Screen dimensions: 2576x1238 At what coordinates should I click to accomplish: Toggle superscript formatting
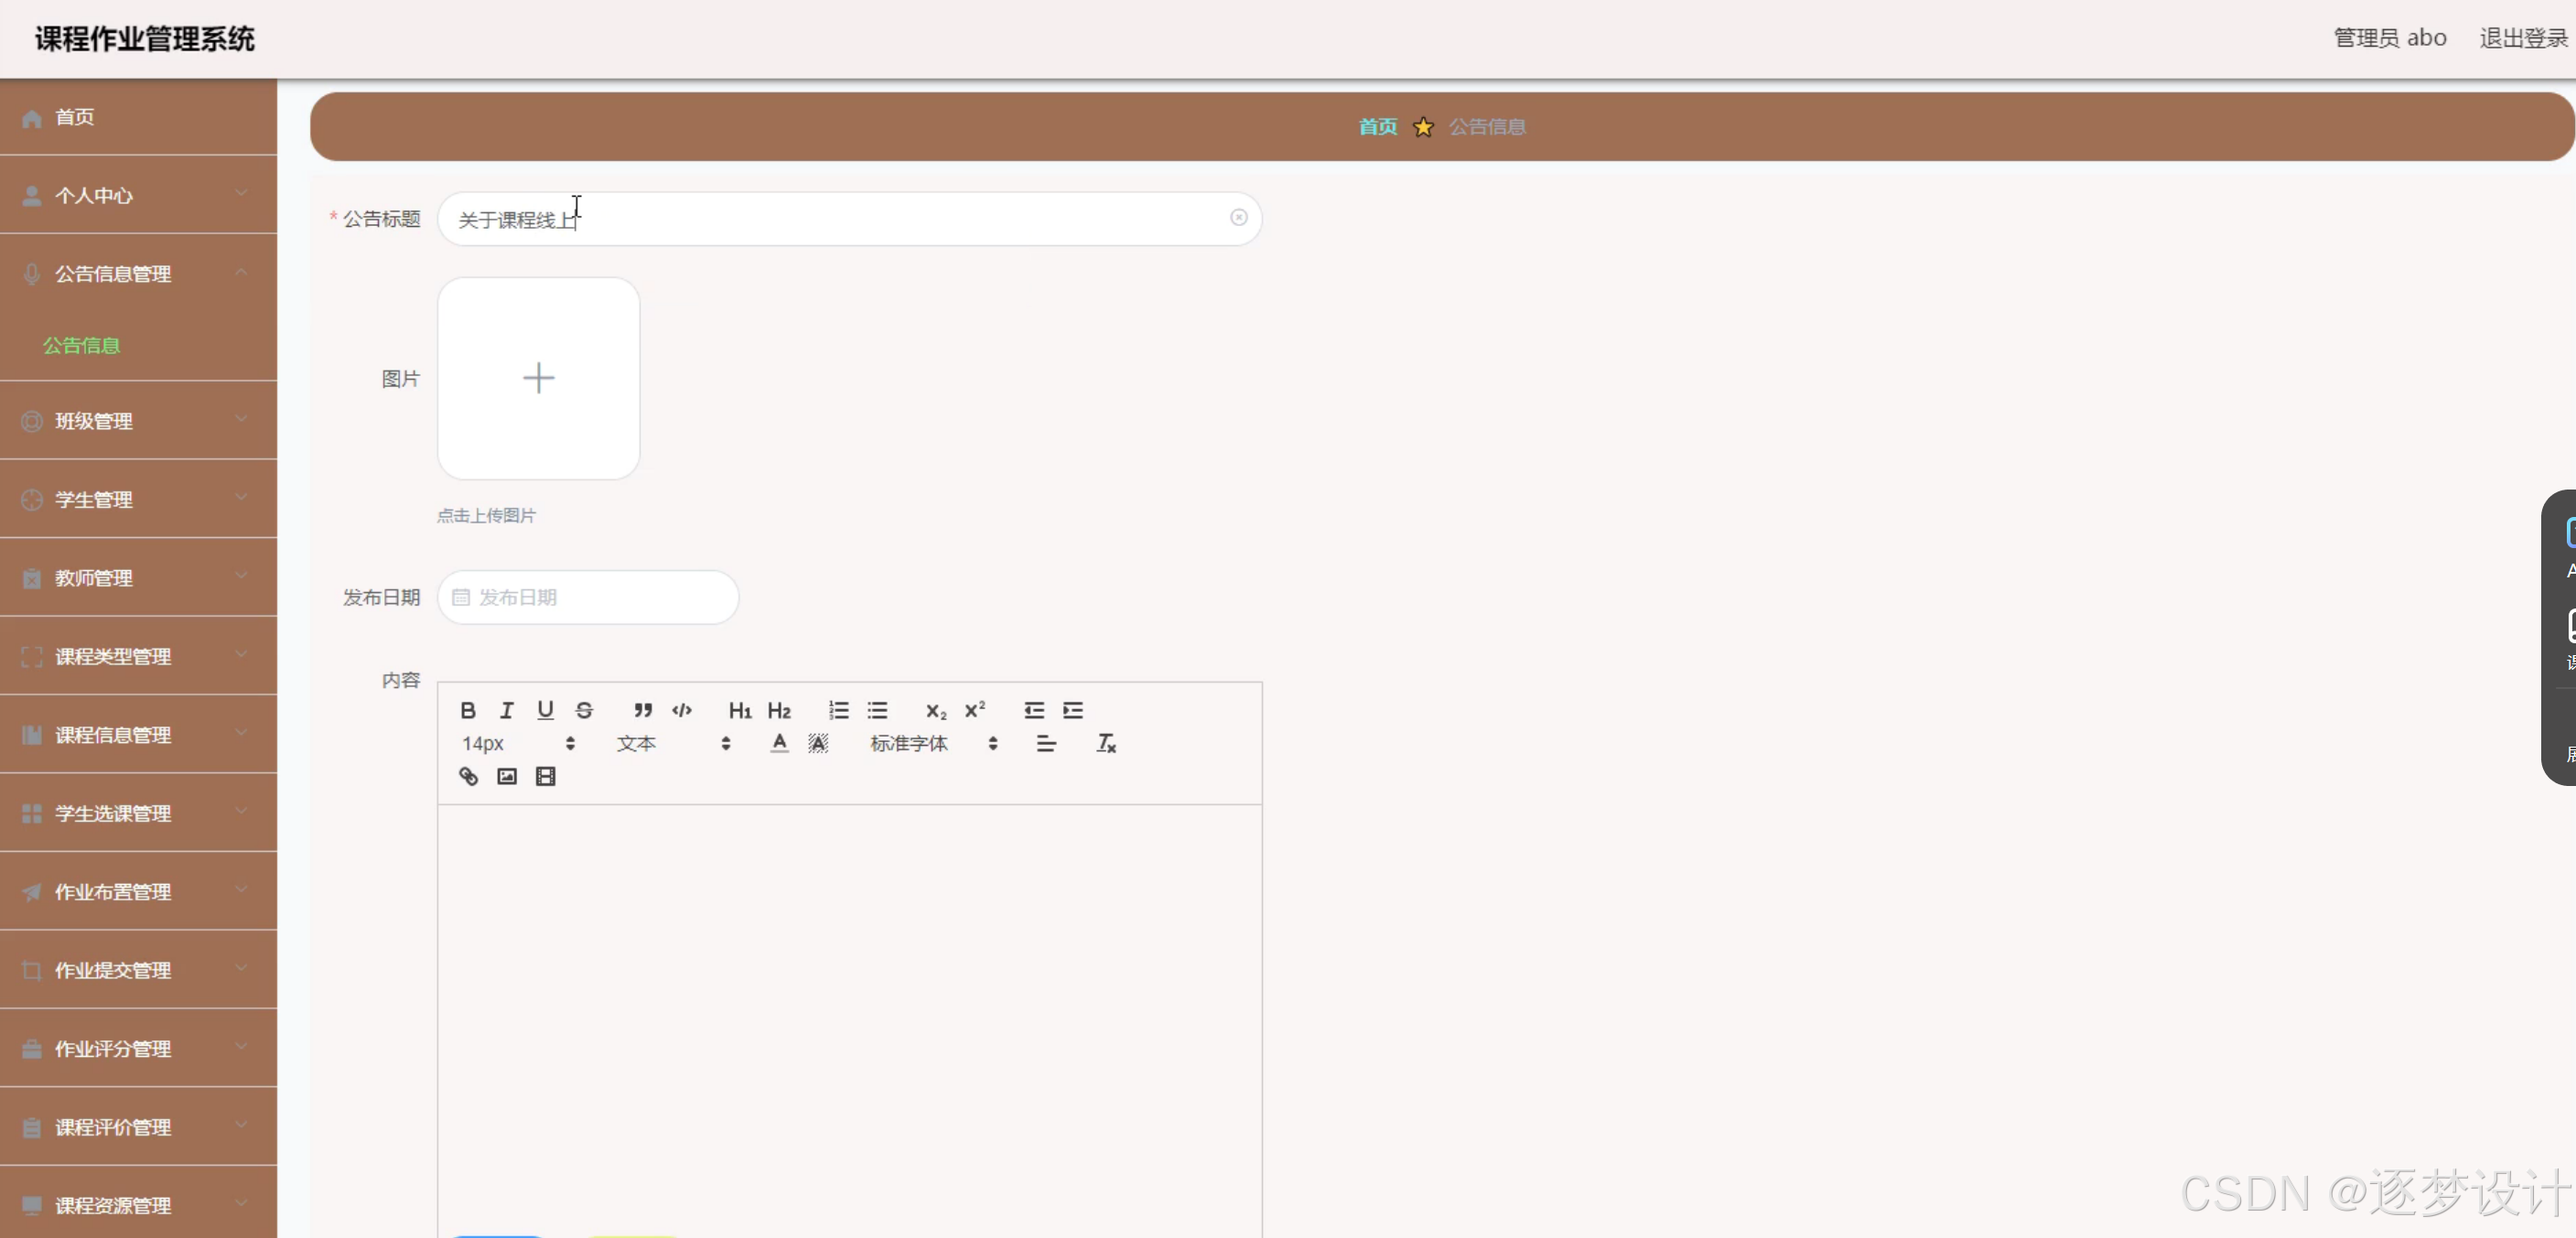click(x=974, y=710)
